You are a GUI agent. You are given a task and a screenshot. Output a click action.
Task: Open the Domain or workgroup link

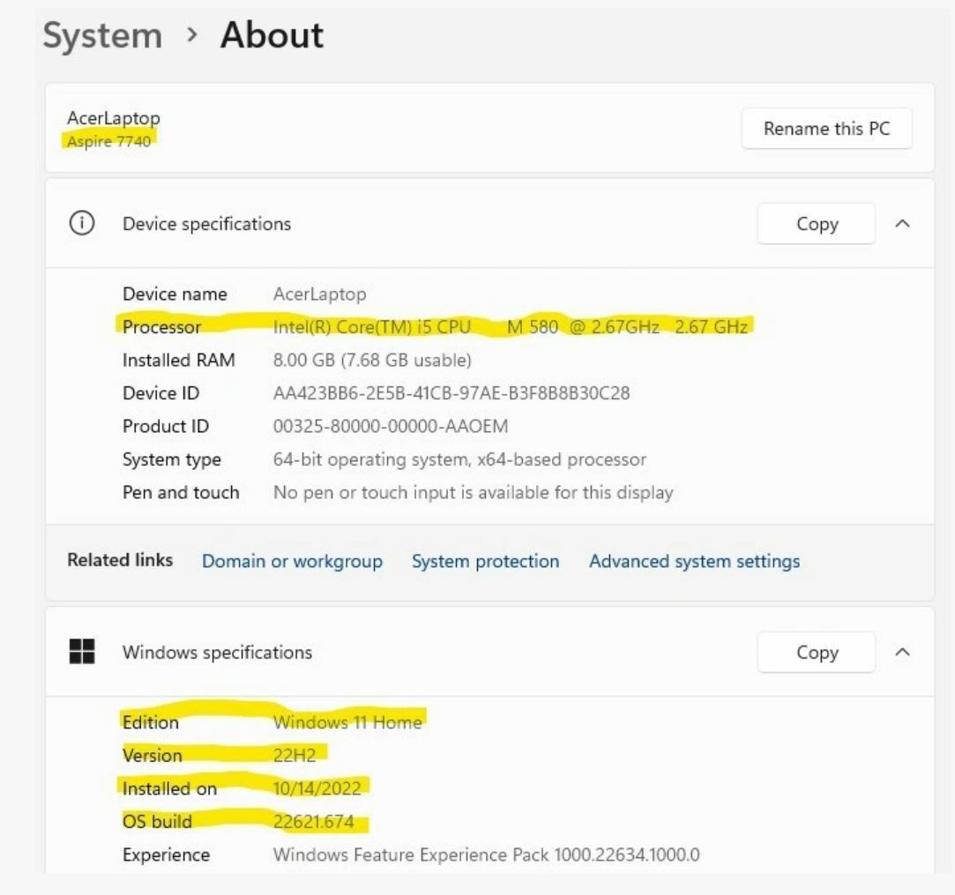tap(292, 562)
